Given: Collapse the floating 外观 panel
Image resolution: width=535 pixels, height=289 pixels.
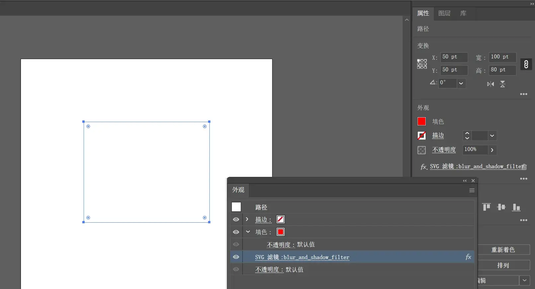Looking at the screenshot, I should click(x=465, y=181).
